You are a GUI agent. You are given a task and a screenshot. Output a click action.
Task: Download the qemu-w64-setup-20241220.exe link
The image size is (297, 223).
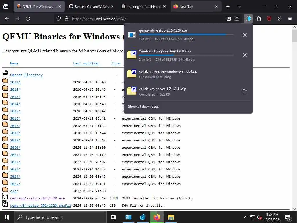coord(37,198)
